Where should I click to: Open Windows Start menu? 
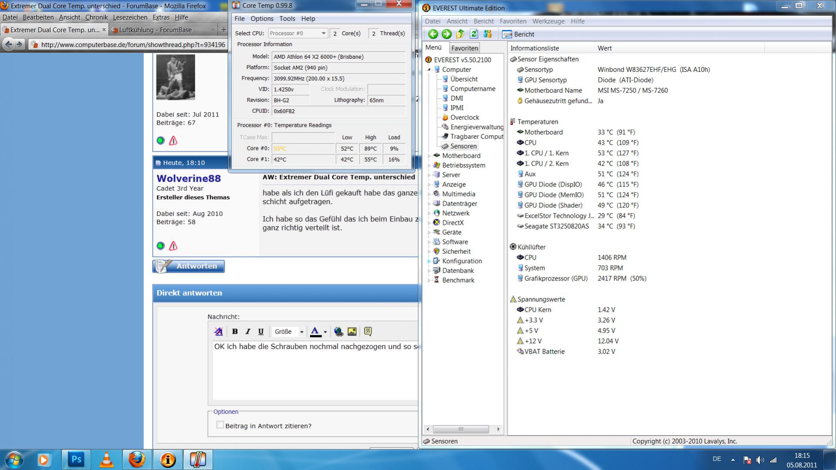click(14, 460)
